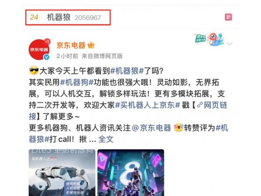Expand the post with 全文
261x196 pixels.
pyautogui.click(x=106, y=139)
